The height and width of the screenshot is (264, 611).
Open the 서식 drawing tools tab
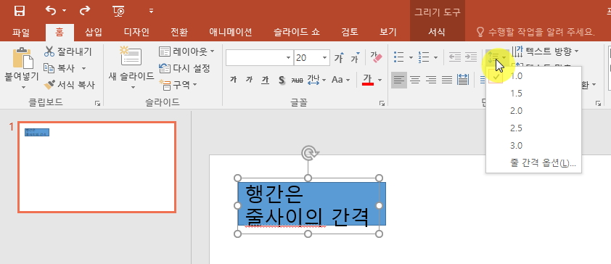coord(437,33)
